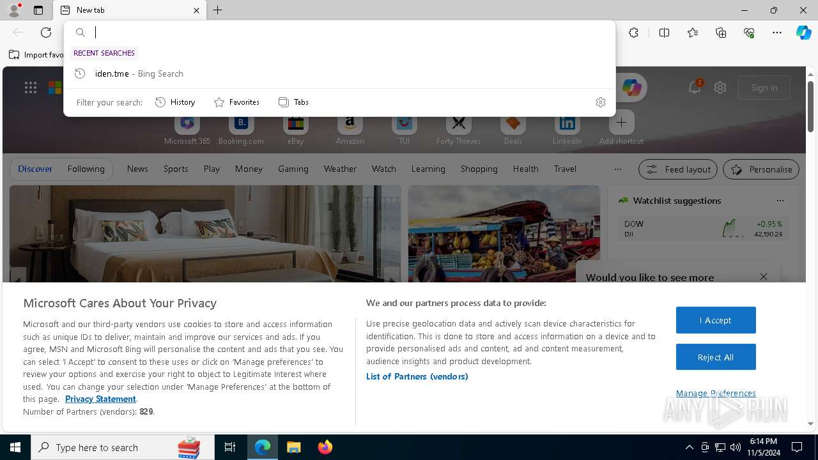
Task: Open the News category
Action: [137, 169]
